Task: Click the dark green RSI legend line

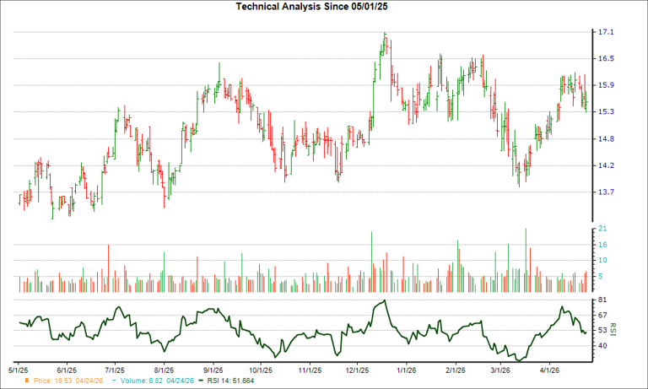Action: [x=202, y=381]
